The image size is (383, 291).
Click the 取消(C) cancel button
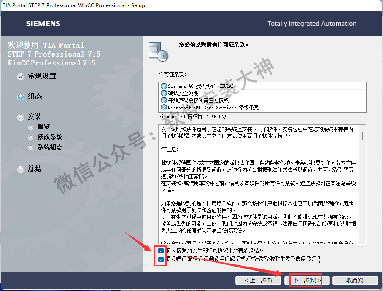point(355,280)
